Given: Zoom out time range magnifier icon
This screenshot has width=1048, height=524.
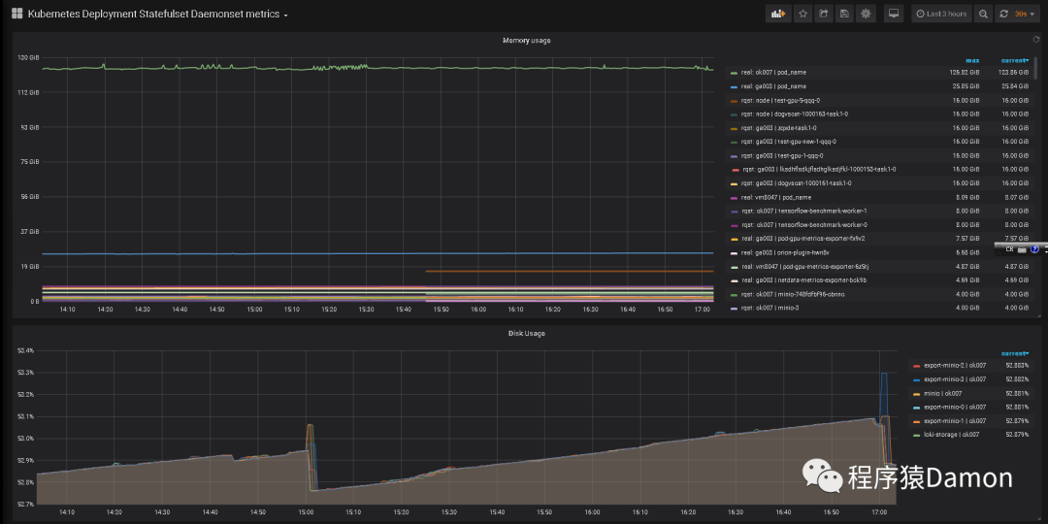Looking at the screenshot, I should [x=983, y=14].
